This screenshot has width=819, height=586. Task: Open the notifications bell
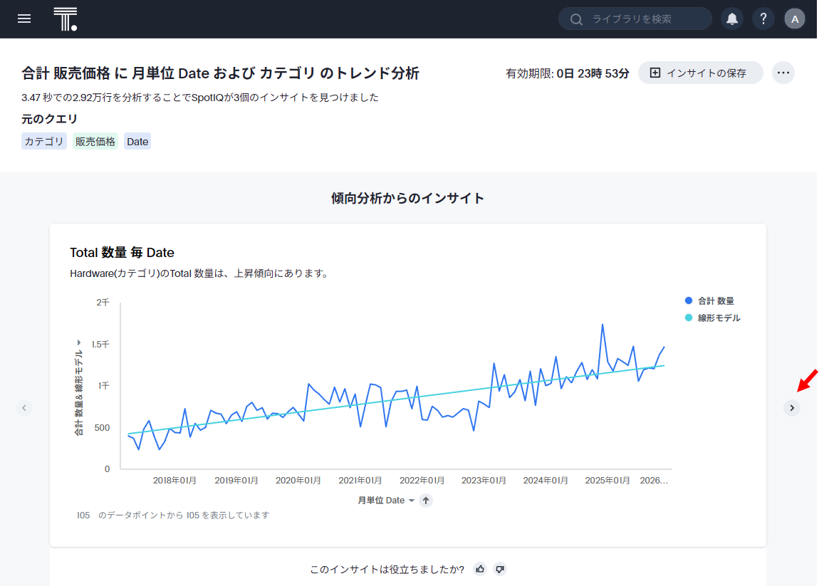(732, 19)
